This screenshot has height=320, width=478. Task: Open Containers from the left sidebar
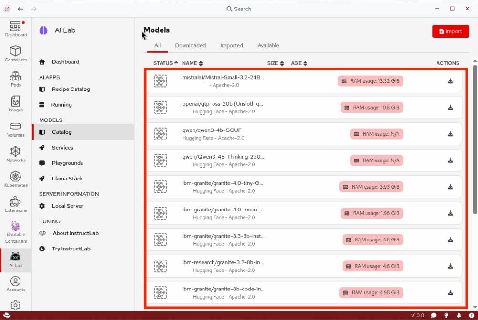coord(16,54)
